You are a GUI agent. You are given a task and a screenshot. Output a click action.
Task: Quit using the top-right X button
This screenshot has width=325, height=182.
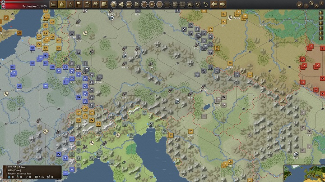tap(322, 4)
